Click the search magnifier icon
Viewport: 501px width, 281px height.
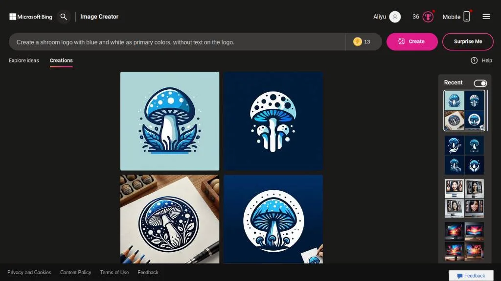click(64, 17)
